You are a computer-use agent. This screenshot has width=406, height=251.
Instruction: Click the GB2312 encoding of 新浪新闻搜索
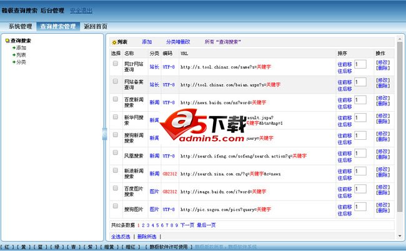170,174
